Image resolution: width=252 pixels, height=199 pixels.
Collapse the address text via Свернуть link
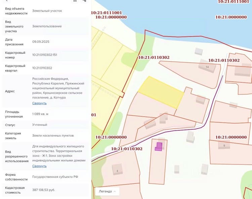[x=39, y=103]
